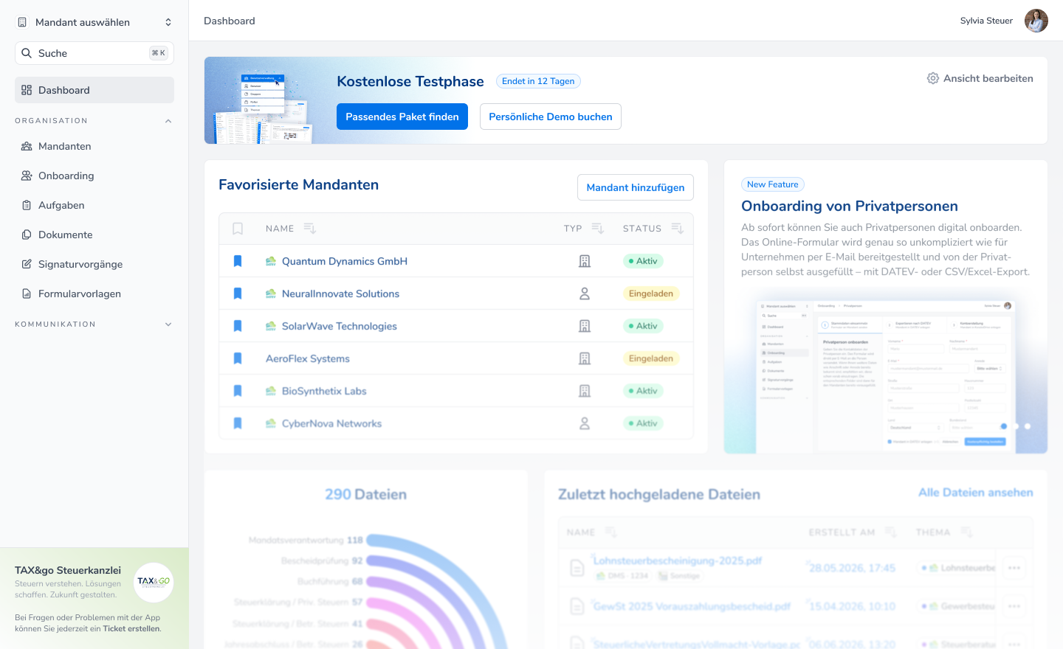Click Alle Dateien ansehen link

976,493
